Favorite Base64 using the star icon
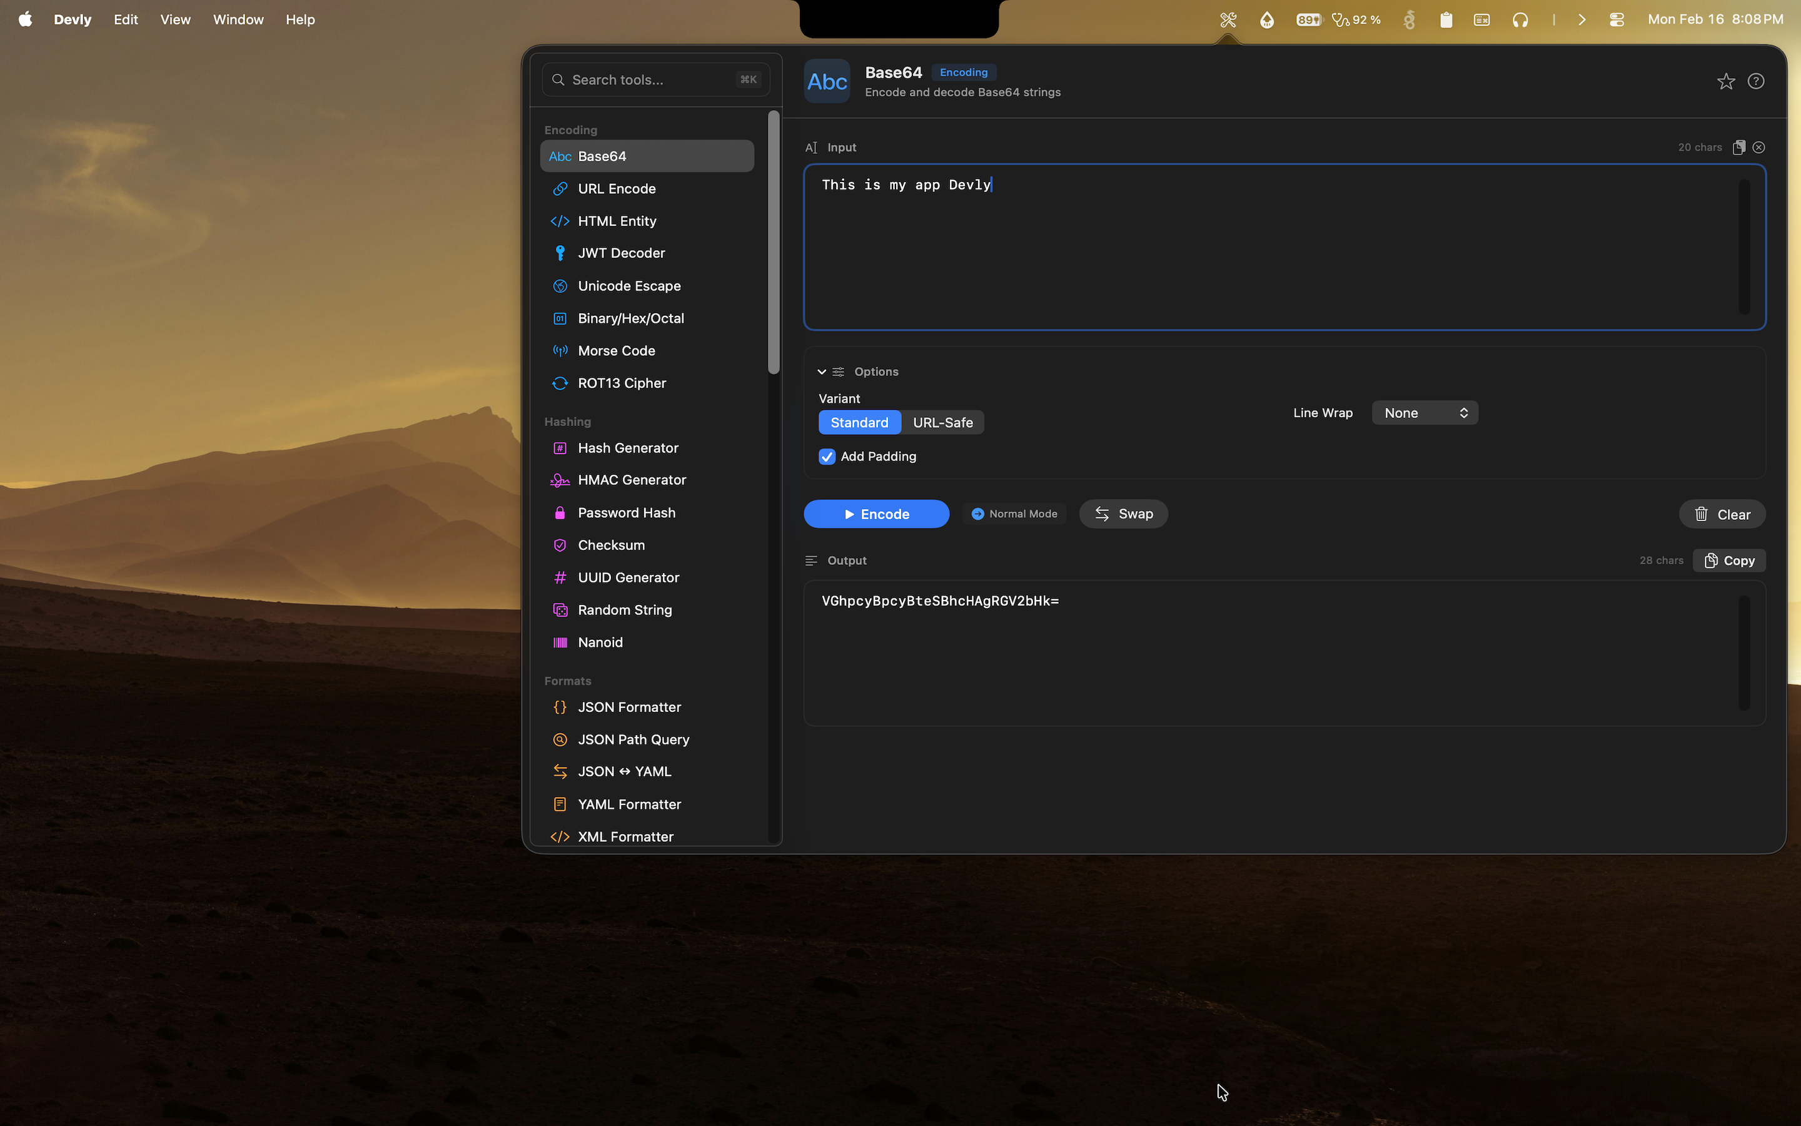The height and width of the screenshot is (1126, 1801). [x=1726, y=81]
